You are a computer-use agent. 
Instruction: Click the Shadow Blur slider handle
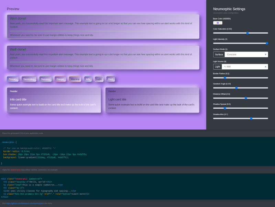pyautogui.click(x=251, y=118)
